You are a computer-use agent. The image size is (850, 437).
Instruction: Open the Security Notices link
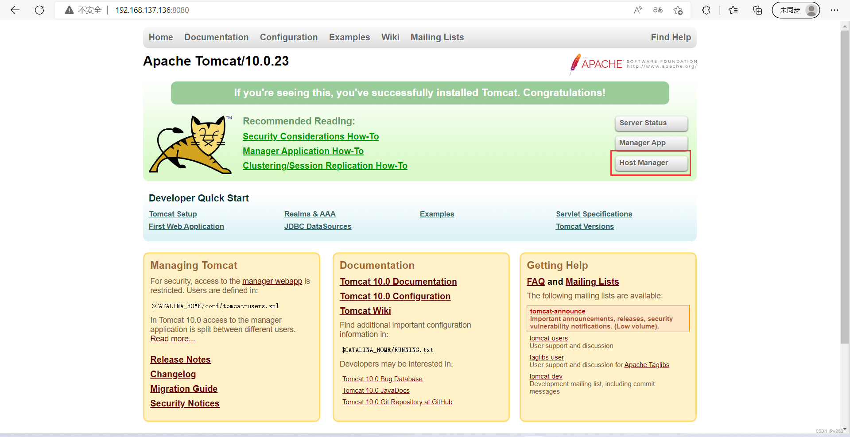pos(185,403)
